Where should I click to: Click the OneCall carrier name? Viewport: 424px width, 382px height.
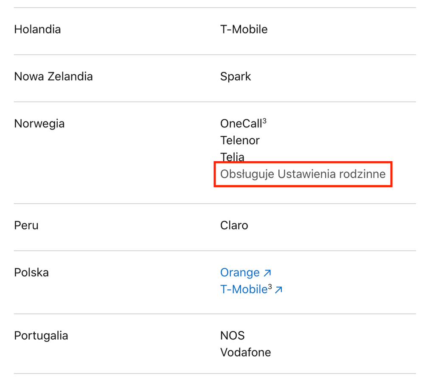[241, 124]
